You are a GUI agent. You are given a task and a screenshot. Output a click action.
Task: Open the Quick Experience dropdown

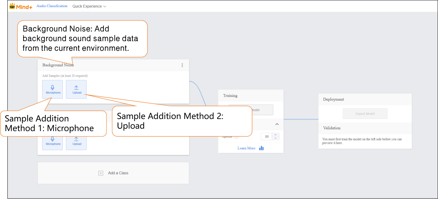tap(89, 6)
